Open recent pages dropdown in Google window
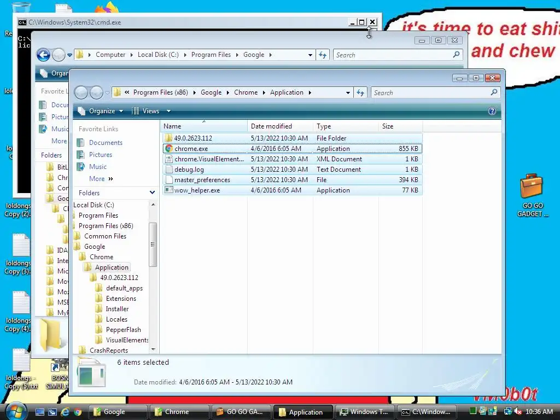This screenshot has height=420, width=560. [69, 55]
